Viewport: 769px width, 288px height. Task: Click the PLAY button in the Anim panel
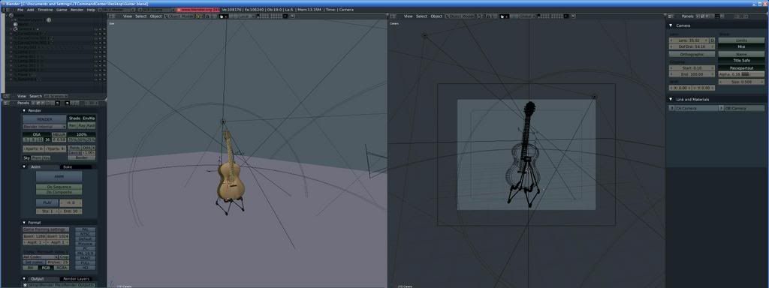[x=47, y=202]
